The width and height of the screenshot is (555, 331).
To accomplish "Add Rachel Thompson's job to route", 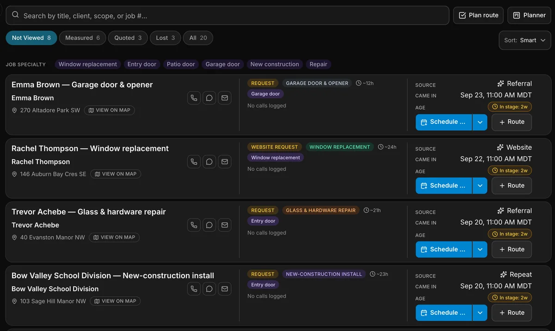I will pos(512,186).
